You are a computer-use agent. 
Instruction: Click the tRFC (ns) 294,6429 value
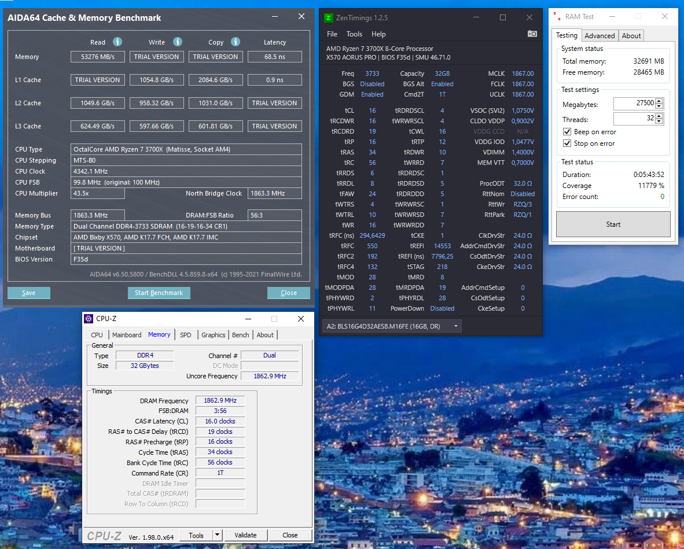pyautogui.click(x=372, y=235)
